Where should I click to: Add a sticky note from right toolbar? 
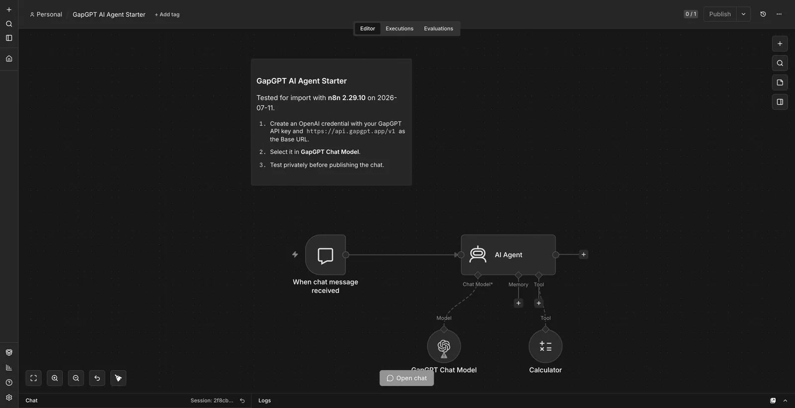780,82
